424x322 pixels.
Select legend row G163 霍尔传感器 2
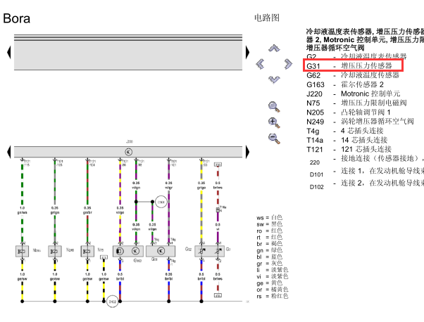coord(345,84)
